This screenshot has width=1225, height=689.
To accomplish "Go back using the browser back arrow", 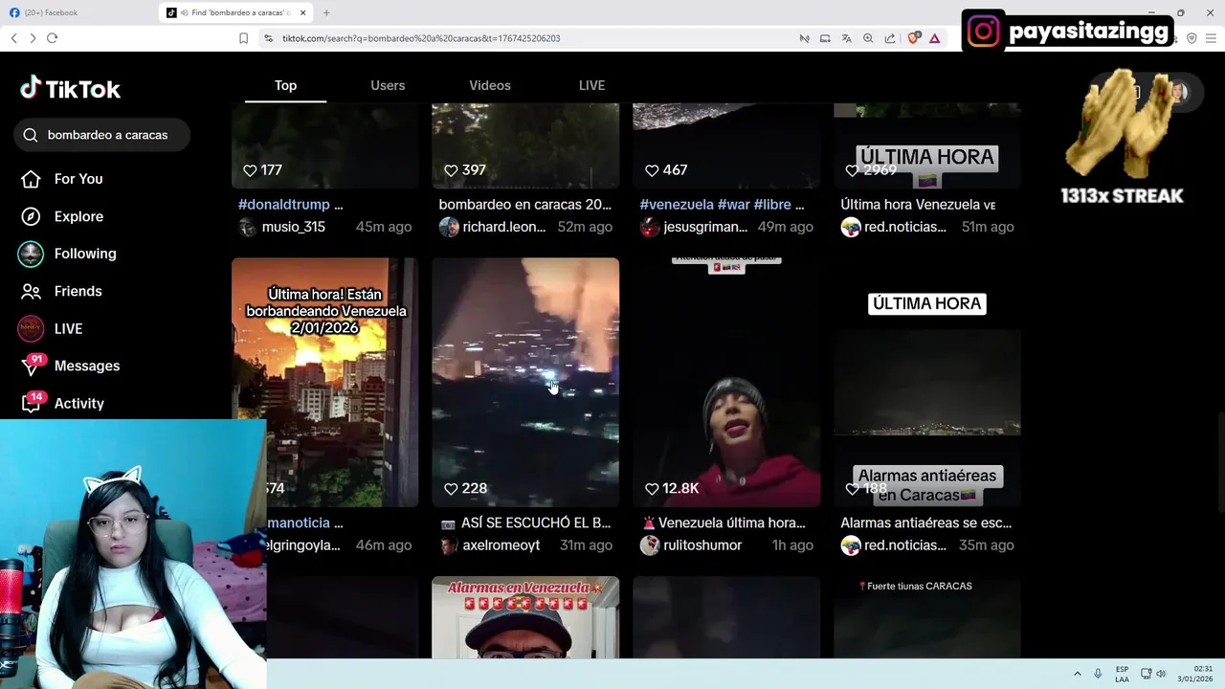I will click(13, 38).
